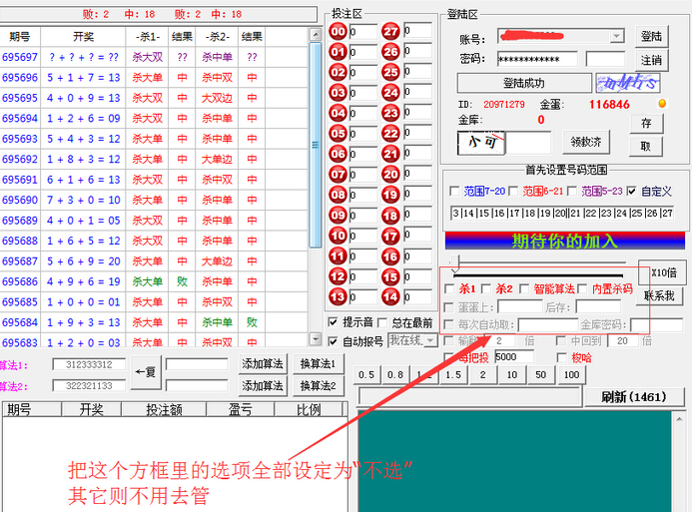Toggle the 内置杀码 checkbox
The height and width of the screenshot is (512, 692).
(582, 288)
